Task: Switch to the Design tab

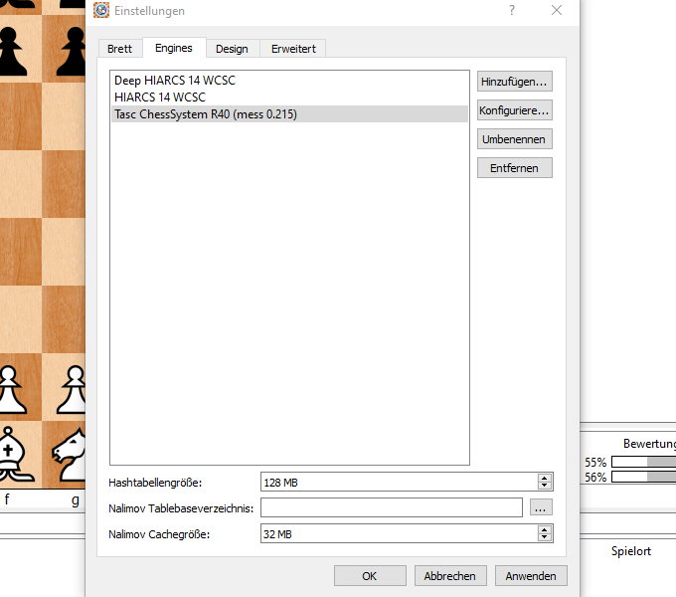Action: tap(232, 49)
